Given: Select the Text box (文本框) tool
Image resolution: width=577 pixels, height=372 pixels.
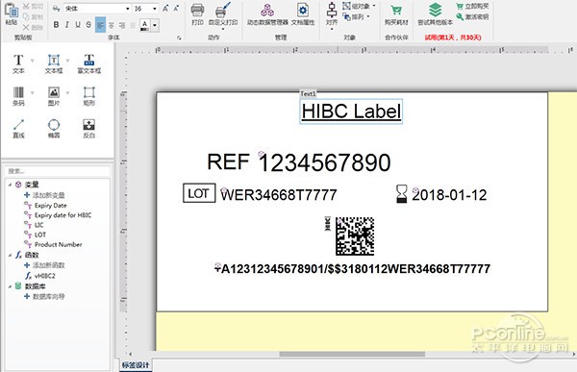Looking at the screenshot, I should (x=54, y=63).
